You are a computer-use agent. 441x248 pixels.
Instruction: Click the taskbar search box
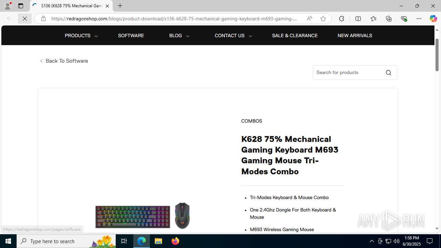click(66, 241)
